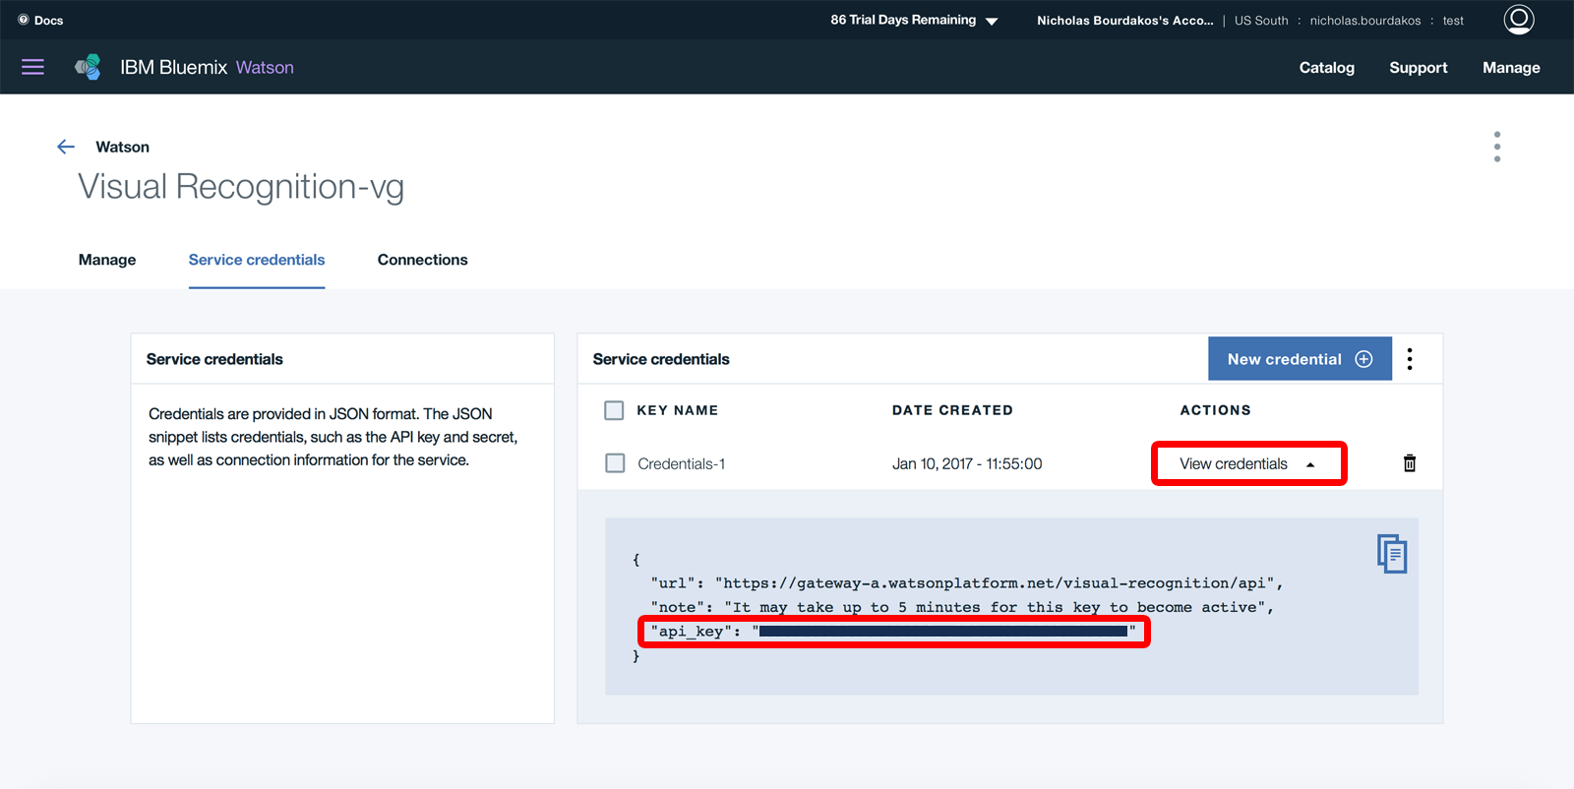Screen dimensions: 1574x789
Task: Click the Docs icon in top bar
Action: pyautogui.click(x=24, y=20)
